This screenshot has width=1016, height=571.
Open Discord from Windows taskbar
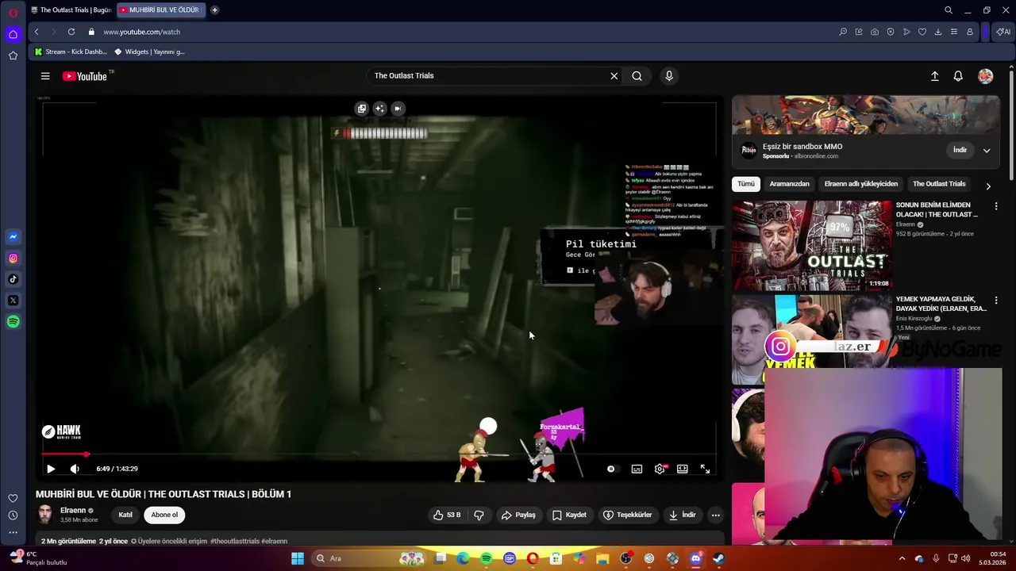(x=695, y=558)
